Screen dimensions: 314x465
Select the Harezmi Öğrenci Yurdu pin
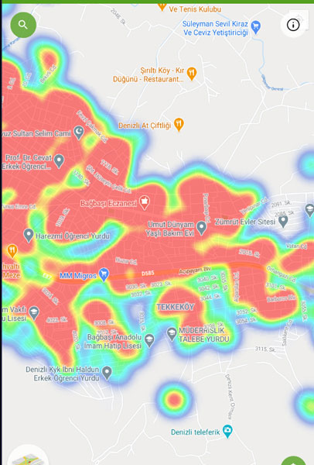pos(29,236)
